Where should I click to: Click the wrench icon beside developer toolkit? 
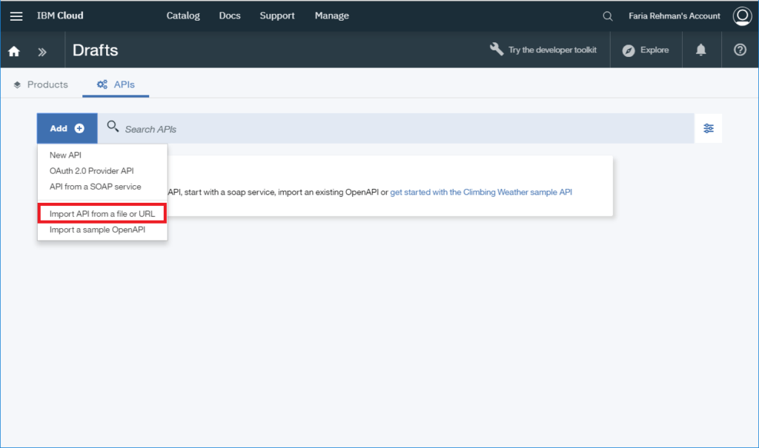[x=496, y=49]
